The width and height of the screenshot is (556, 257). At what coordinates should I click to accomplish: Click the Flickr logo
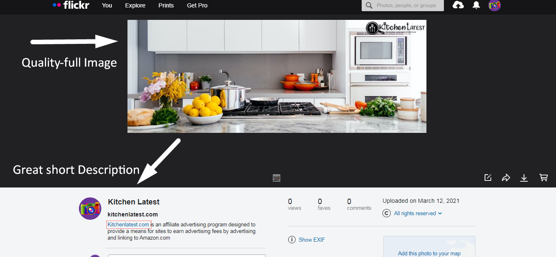pos(71,5)
